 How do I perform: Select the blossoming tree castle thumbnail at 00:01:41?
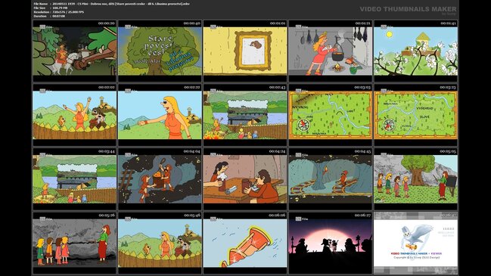click(416, 51)
